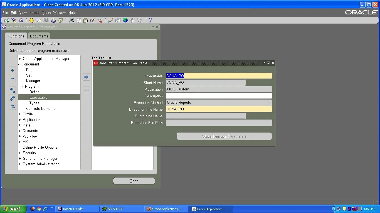Screen dimensions: 380x213
Task: Select Define under Program in tree
Action: tap(34, 92)
